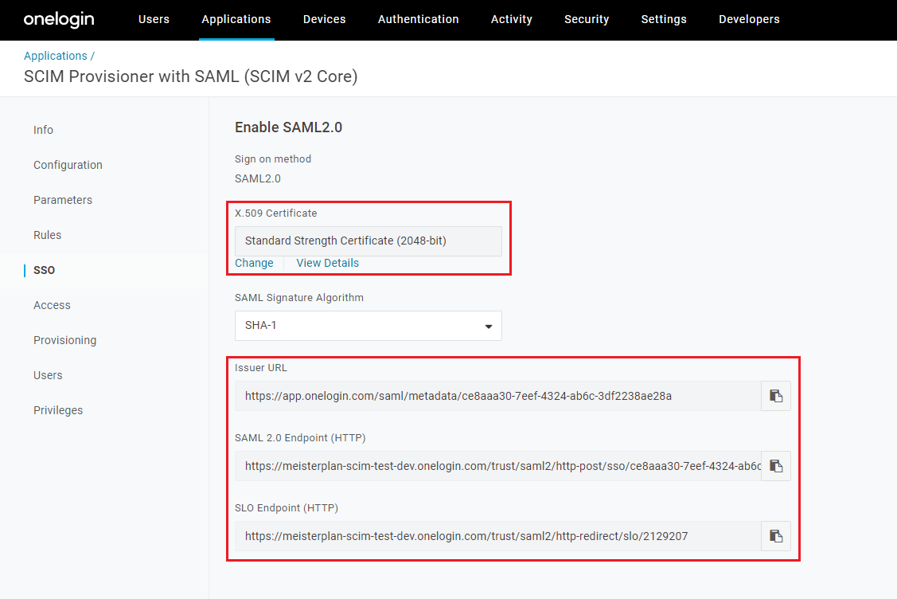897x599 pixels.
Task: Switch to the Rules sidebar tab
Action: click(x=48, y=235)
